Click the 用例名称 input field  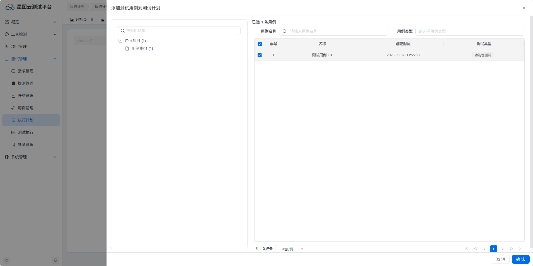click(336, 31)
